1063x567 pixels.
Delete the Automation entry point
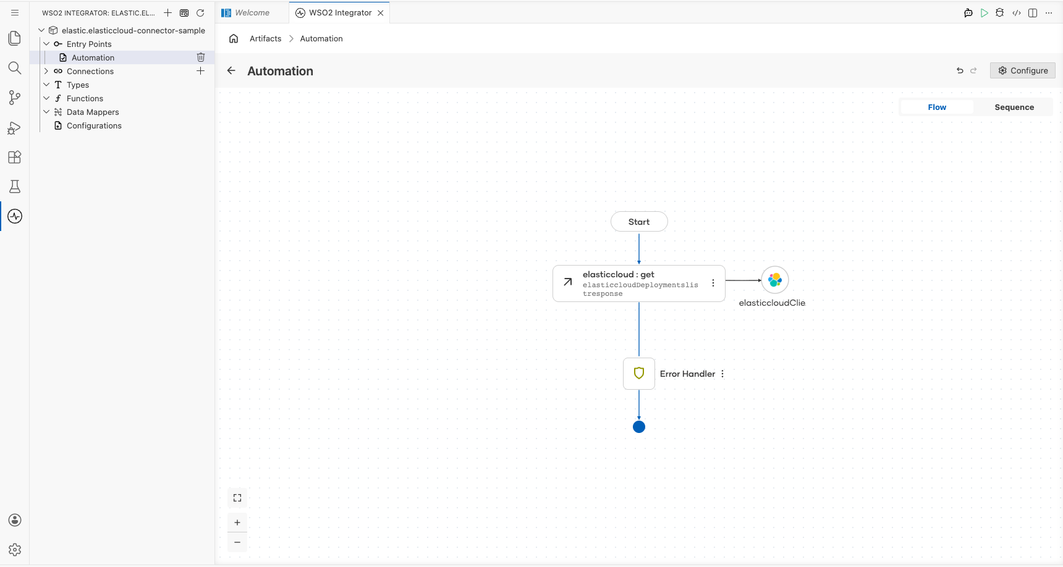(201, 57)
